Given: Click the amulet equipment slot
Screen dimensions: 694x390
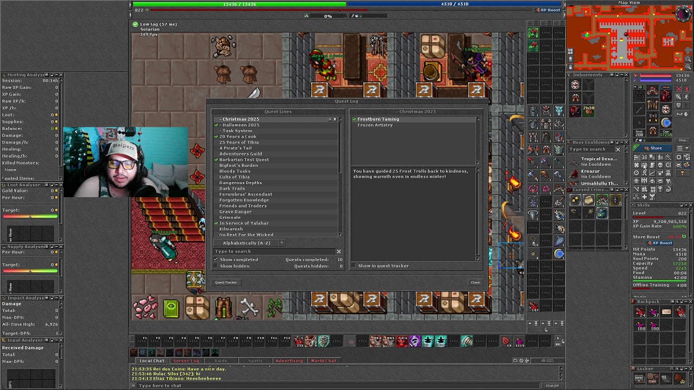Looking at the screenshot, I should [640, 96].
